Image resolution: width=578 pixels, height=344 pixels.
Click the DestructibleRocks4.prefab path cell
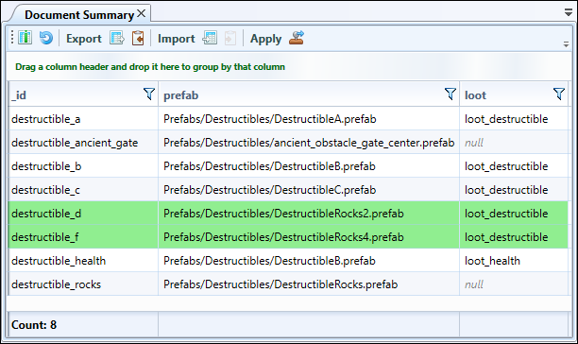[x=309, y=236]
